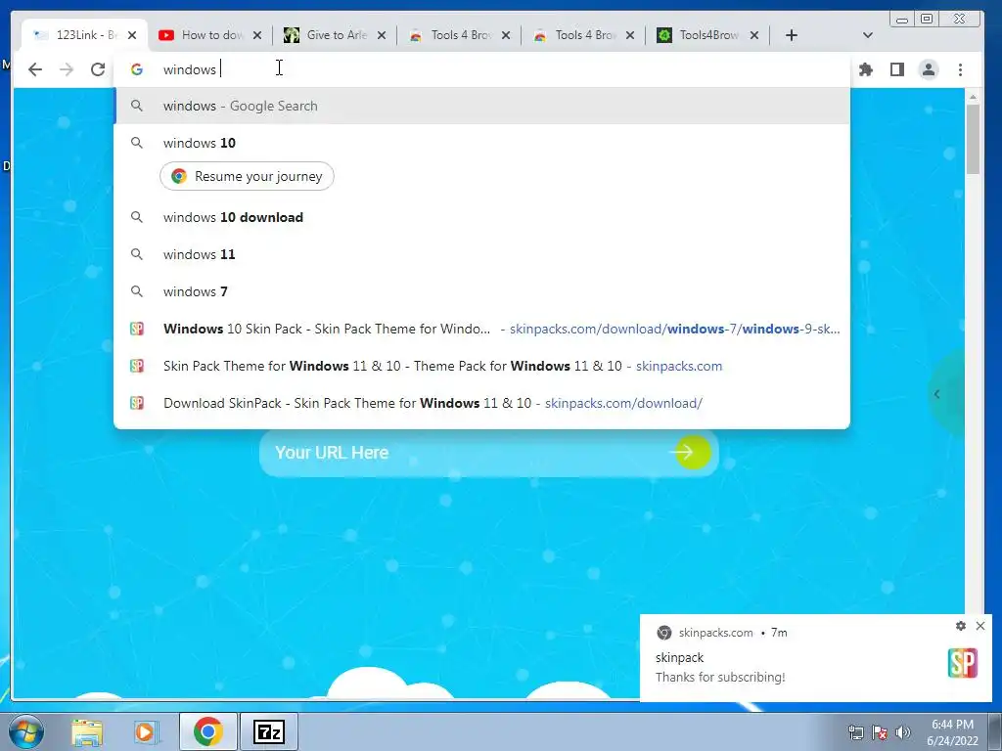Click the address bar containing 'windows'
Viewport: 1002px width, 751px height.
(481, 69)
